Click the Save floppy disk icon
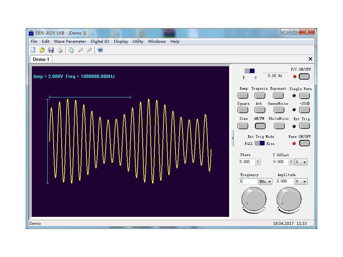This screenshot has height=257, width=343. coord(51,50)
